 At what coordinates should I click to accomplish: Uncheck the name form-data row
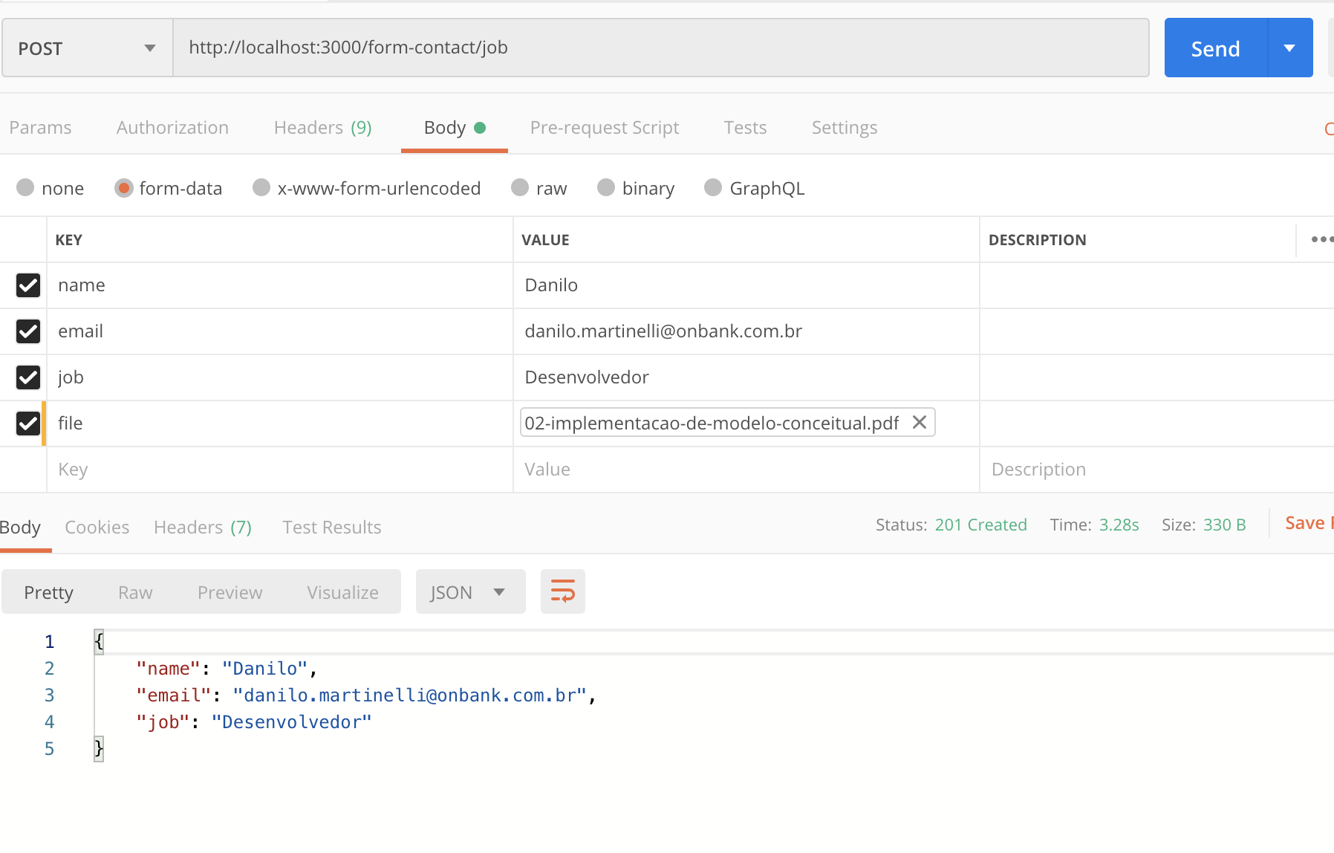point(27,285)
